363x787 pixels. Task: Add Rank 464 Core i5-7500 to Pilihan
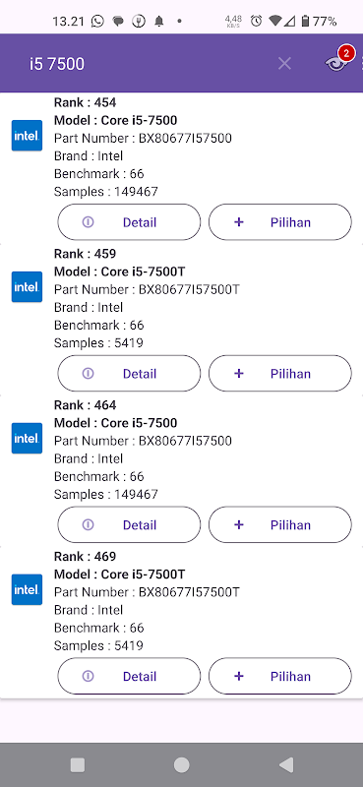click(280, 524)
